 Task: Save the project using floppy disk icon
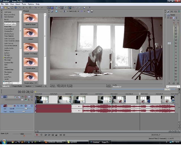click(x=9, y=8)
